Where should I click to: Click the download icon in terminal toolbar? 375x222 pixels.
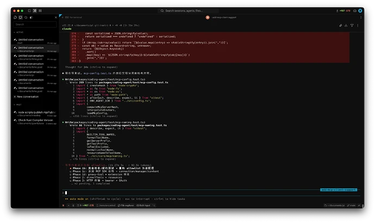click(x=346, y=25)
